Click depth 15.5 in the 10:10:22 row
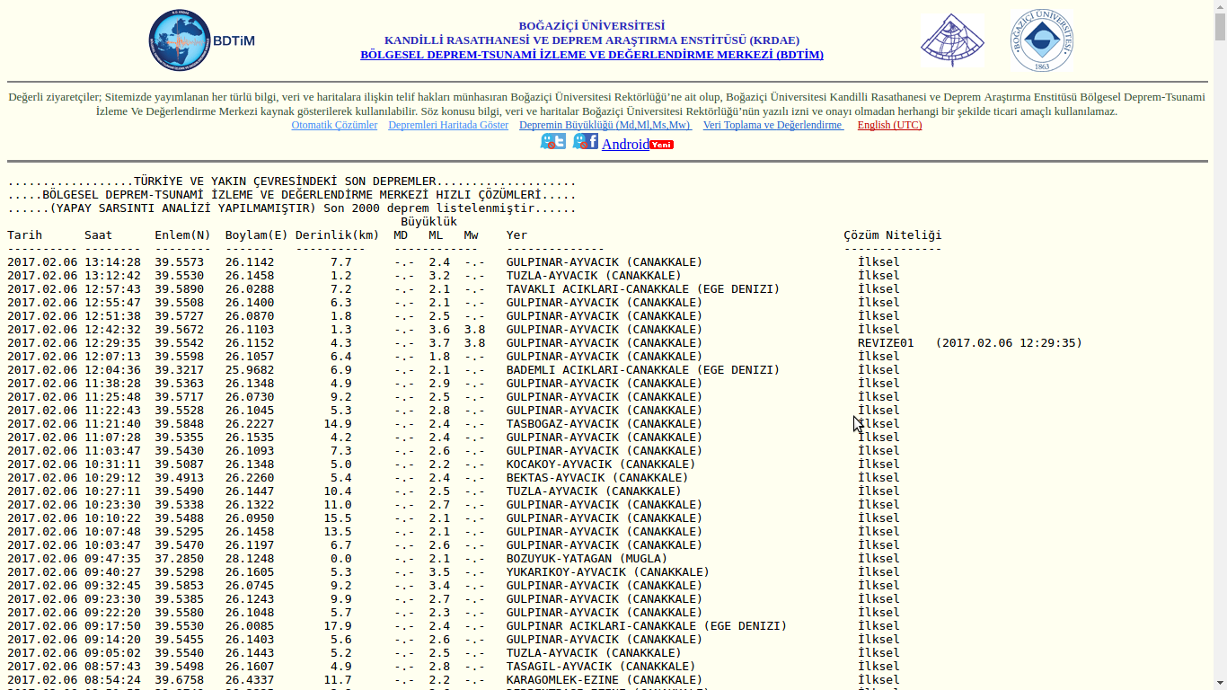Screen dimensions: 1227x690 coord(338,518)
